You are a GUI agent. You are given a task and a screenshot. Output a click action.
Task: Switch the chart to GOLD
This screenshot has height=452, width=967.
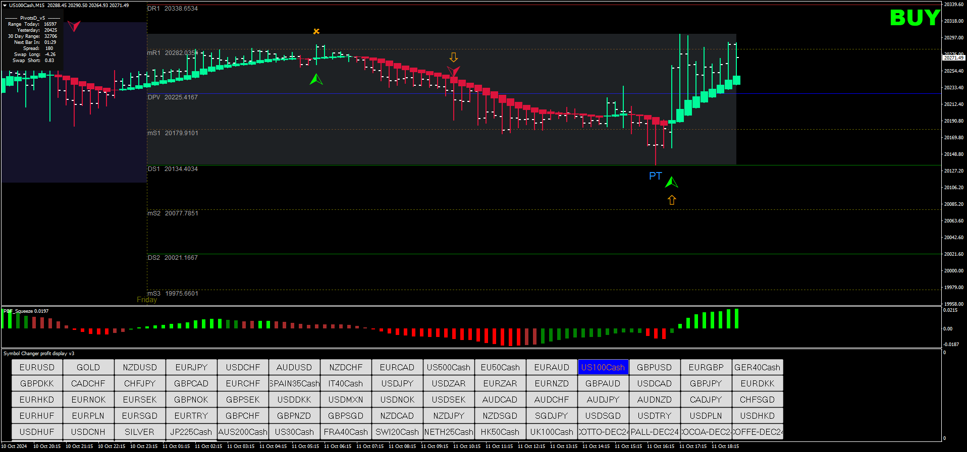(x=88, y=367)
